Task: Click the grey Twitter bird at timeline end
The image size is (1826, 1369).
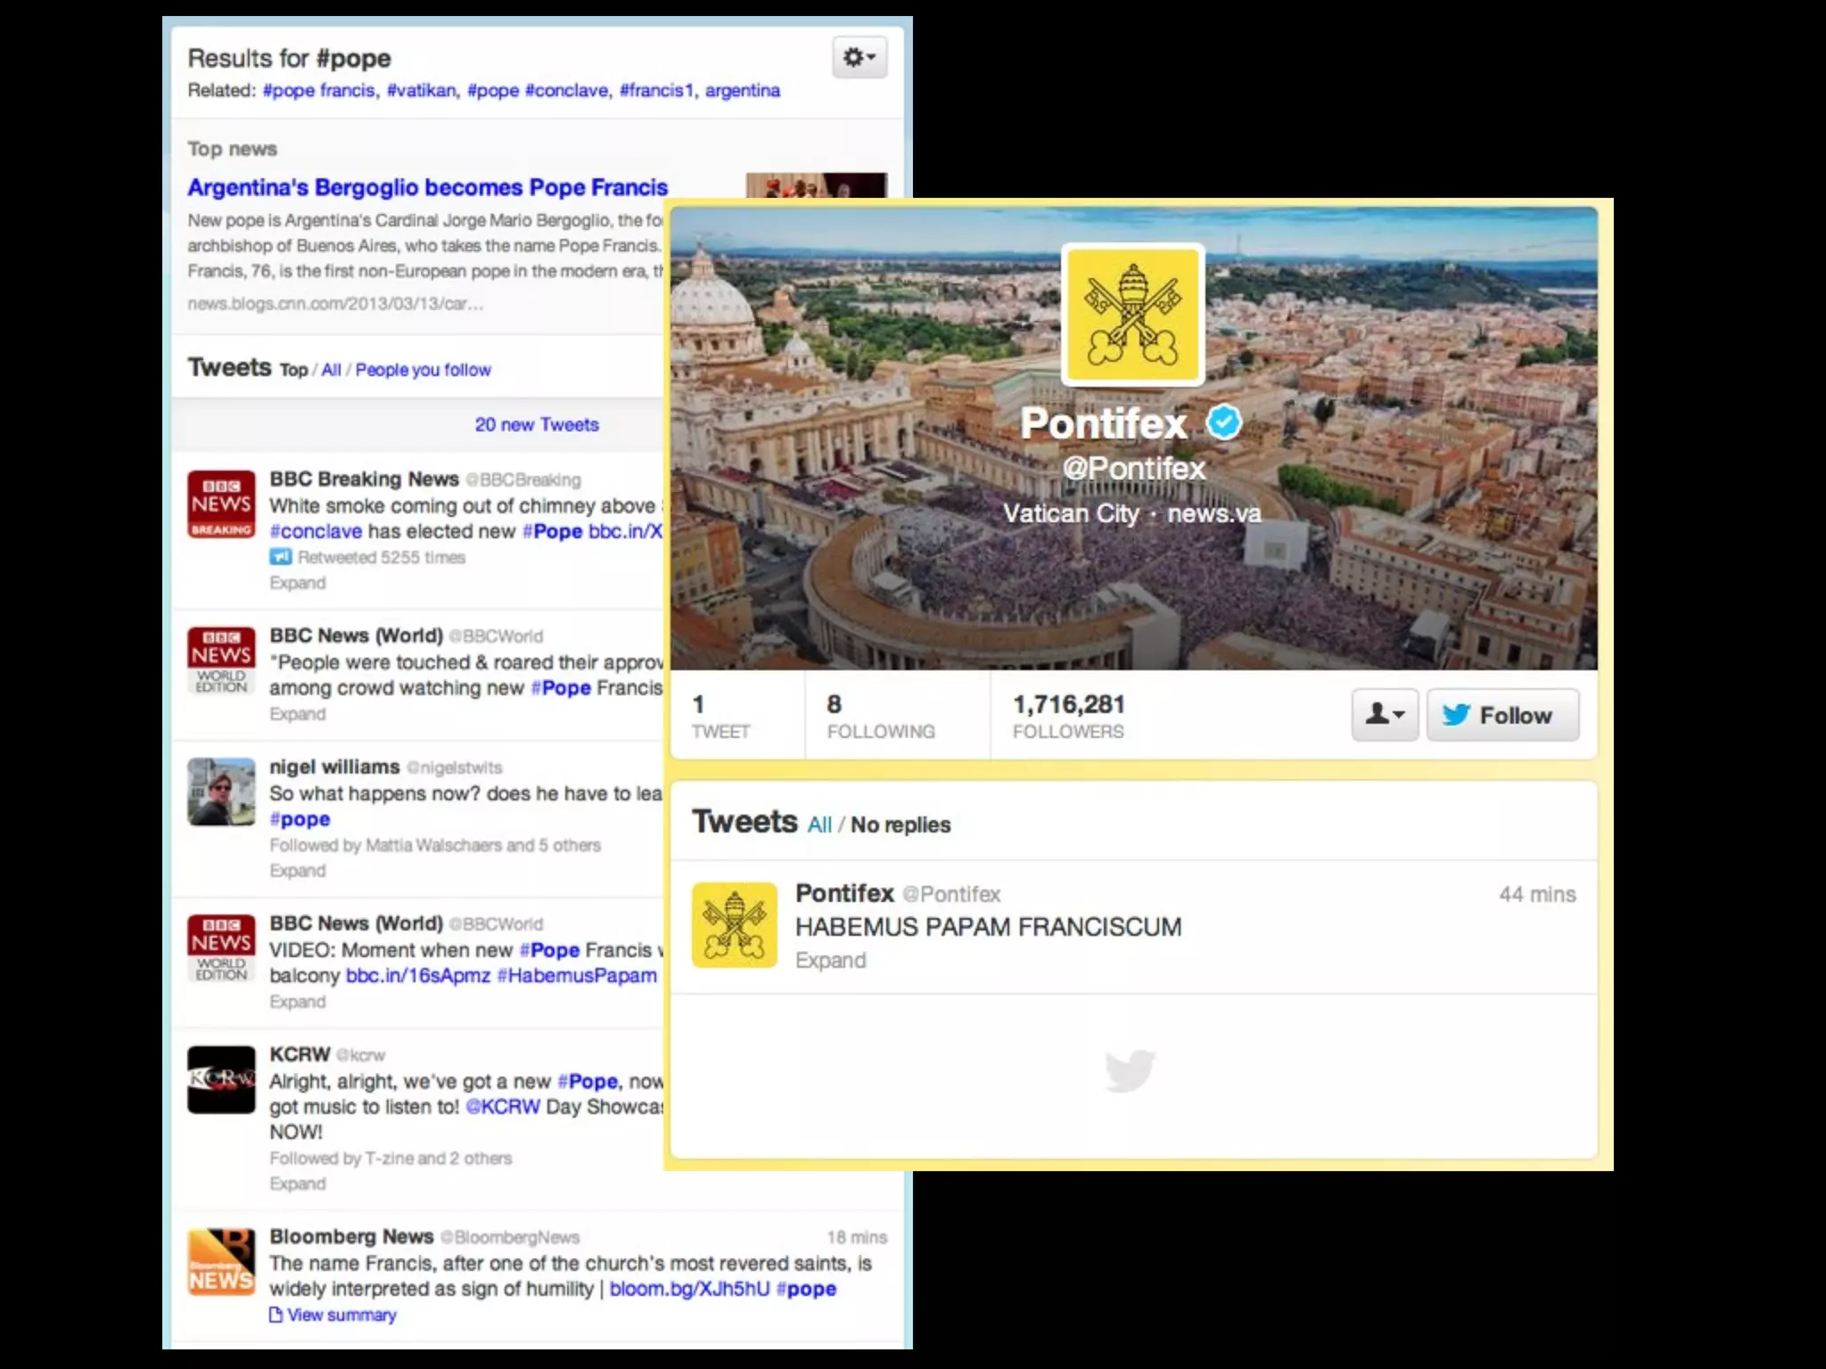Action: [1130, 1070]
